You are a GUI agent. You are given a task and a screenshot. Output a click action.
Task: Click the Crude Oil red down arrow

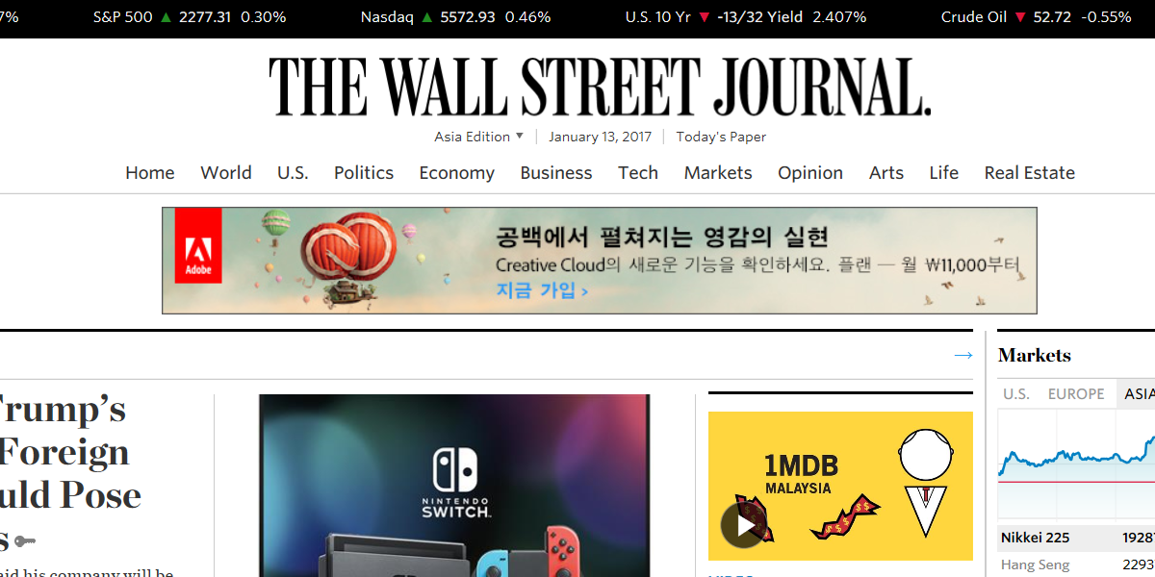(1020, 17)
